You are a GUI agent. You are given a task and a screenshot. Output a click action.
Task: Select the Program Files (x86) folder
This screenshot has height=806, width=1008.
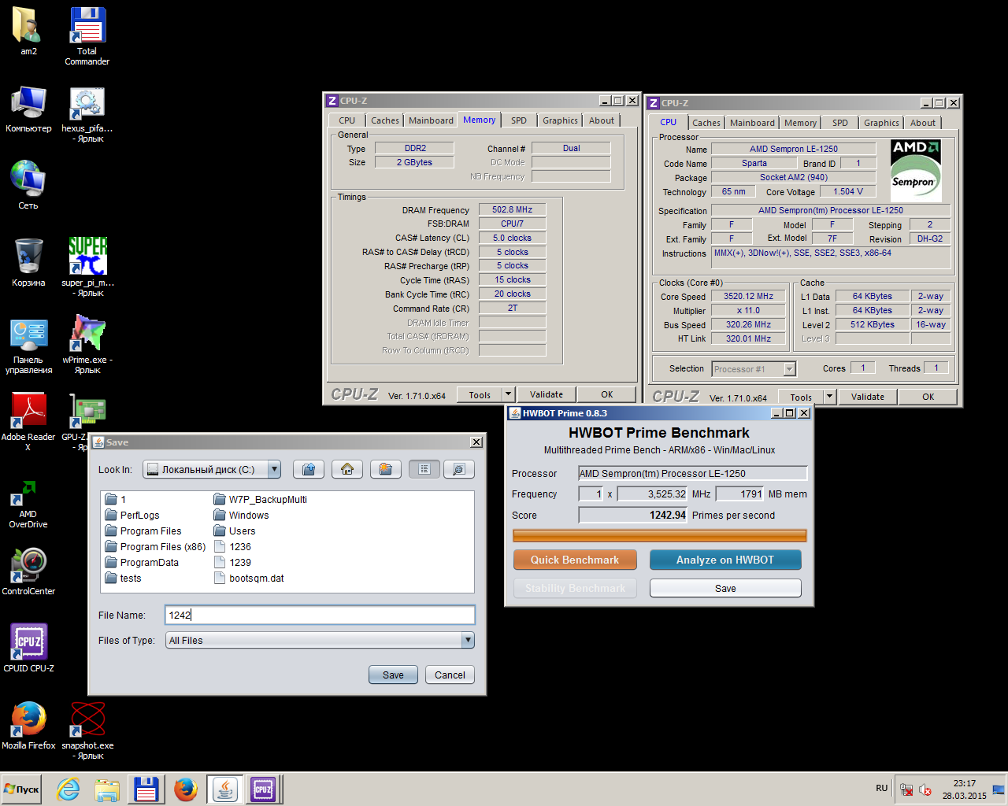click(155, 546)
